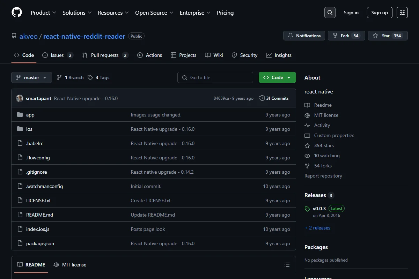Click the v0.0.3 release tag icon

(307, 209)
